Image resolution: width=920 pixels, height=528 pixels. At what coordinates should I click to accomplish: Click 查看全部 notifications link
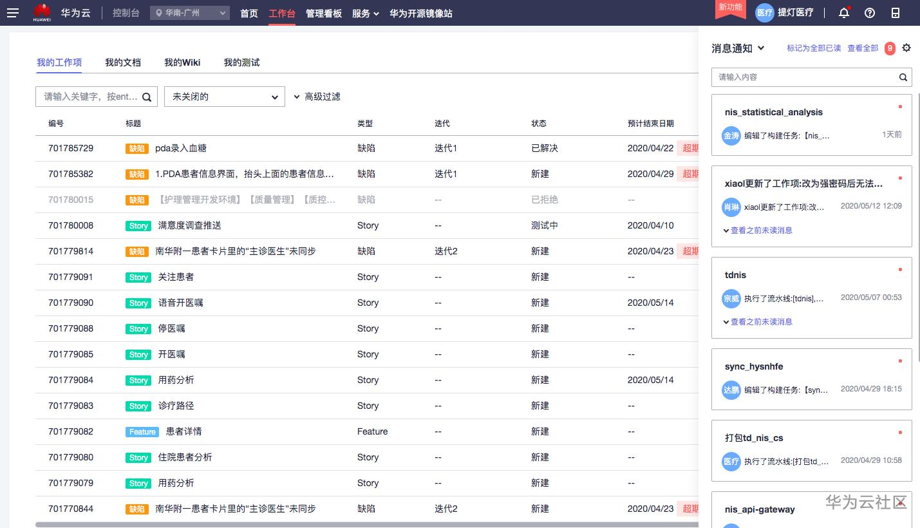pyautogui.click(x=863, y=48)
